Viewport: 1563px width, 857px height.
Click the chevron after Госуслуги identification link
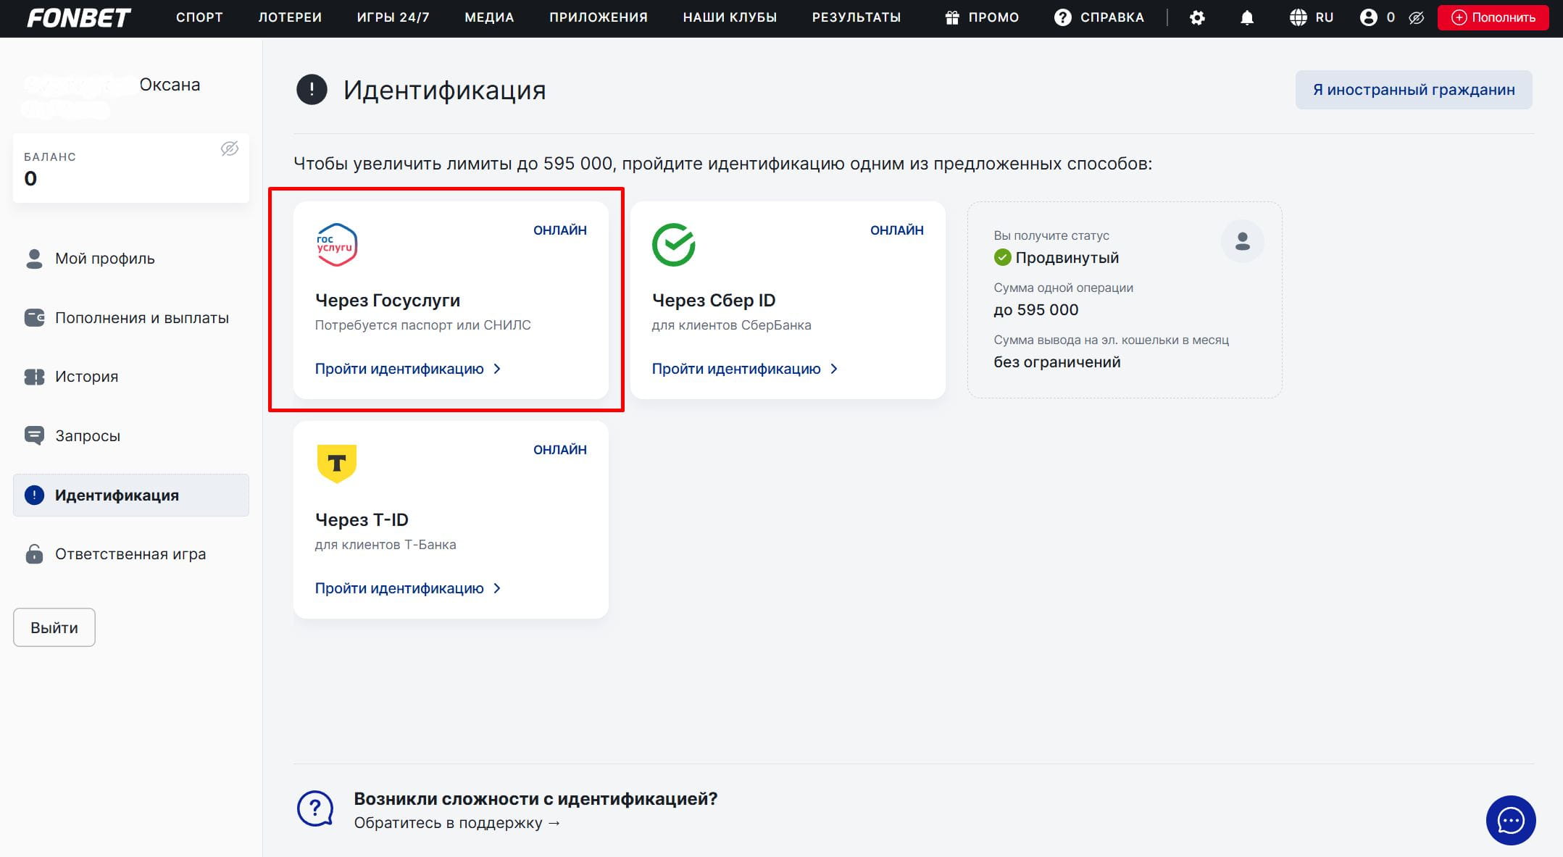[497, 369]
